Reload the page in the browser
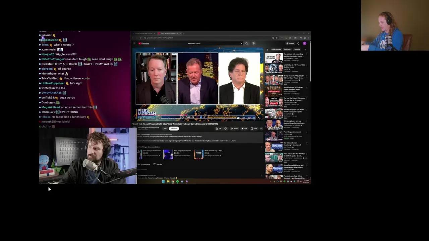Screen dimensions: 429x241 tap(140, 38)
